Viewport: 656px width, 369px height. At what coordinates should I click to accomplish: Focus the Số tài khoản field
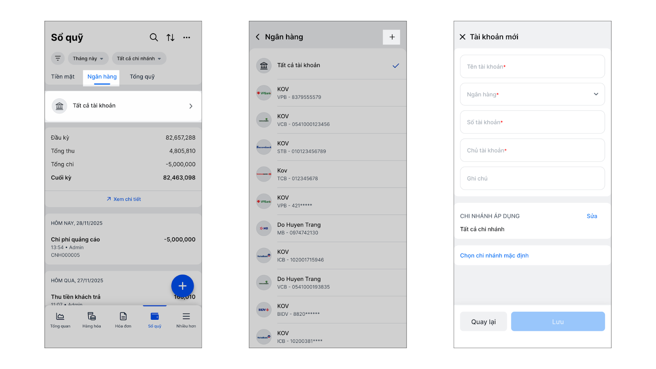[x=532, y=122]
